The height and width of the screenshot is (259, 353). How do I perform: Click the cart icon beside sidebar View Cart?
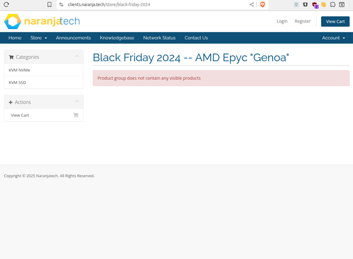(76, 115)
